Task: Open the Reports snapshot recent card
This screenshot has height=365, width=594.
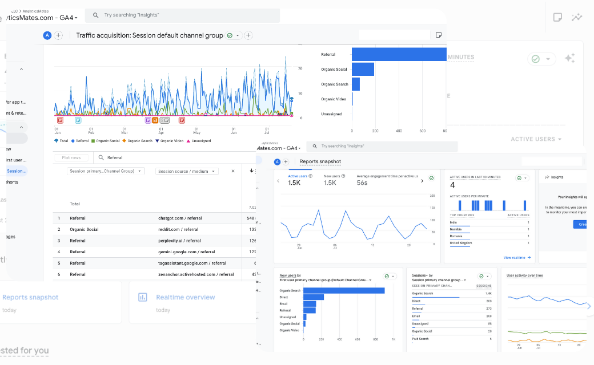Action: click(61, 302)
